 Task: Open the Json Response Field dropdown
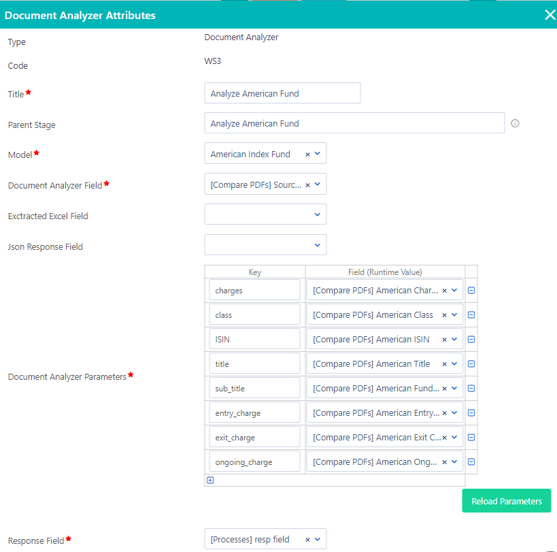click(x=318, y=244)
